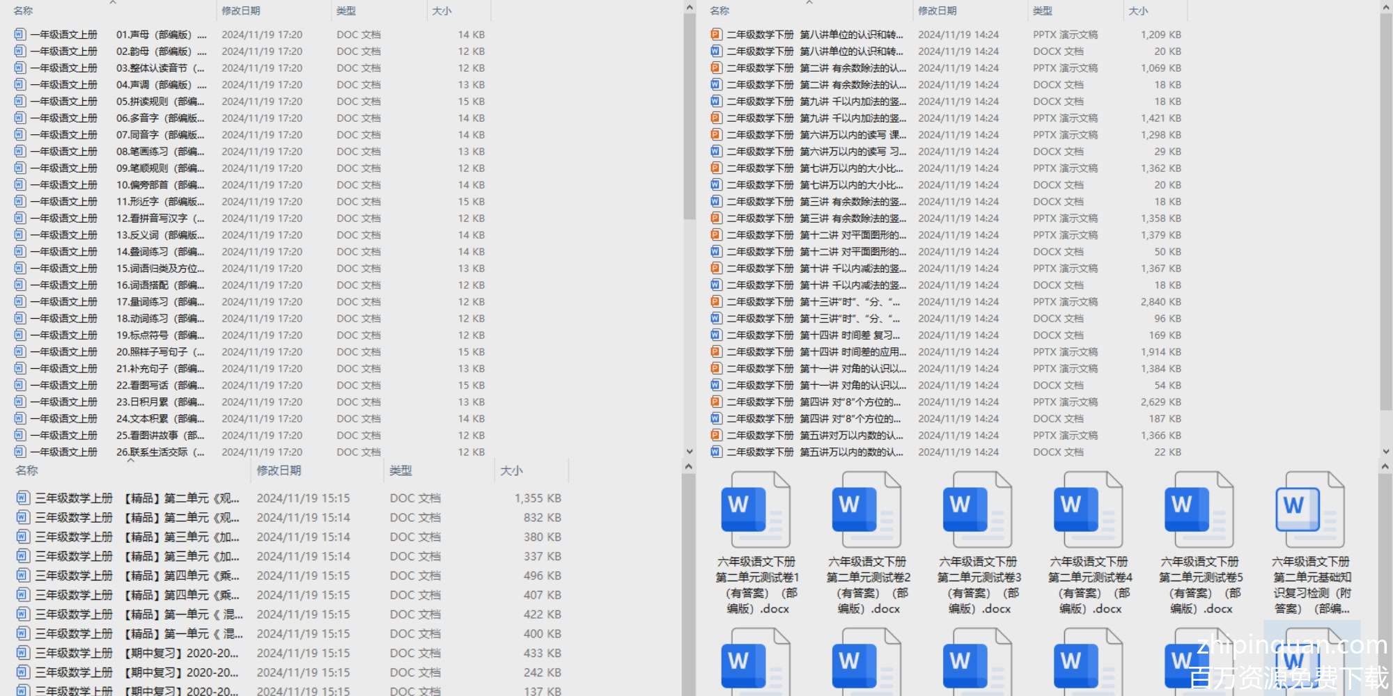Open the large Word icon for 第二单元测试卷4
This screenshot has width=1393, height=696.
click(1089, 510)
